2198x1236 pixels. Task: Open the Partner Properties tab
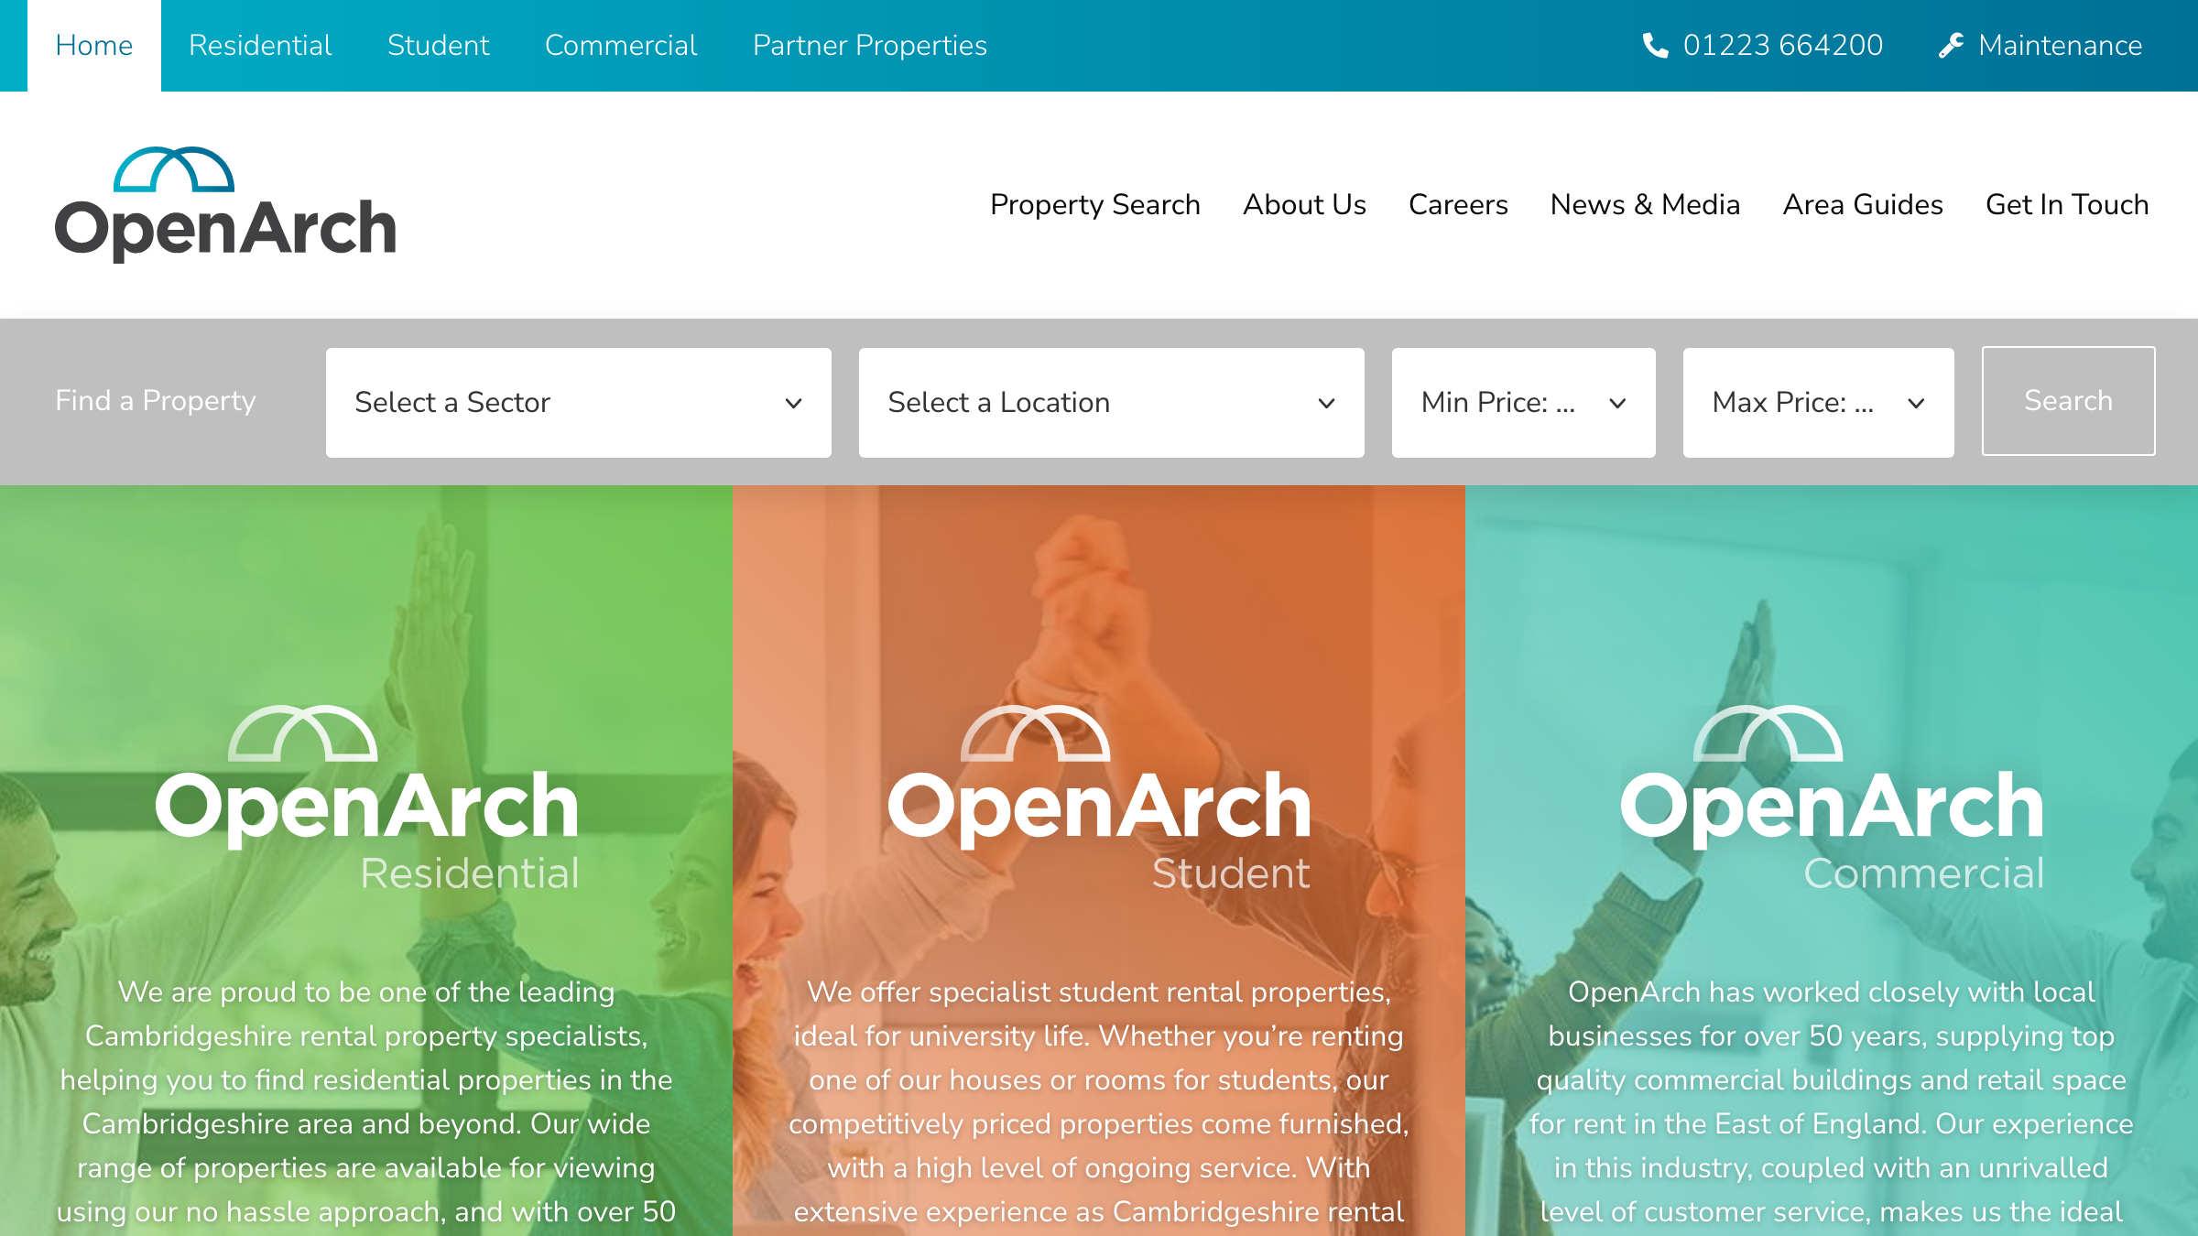(870, 46)
